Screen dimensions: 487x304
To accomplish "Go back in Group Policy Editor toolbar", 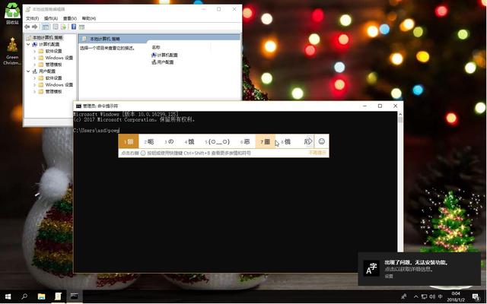I will tap(27, 27).
